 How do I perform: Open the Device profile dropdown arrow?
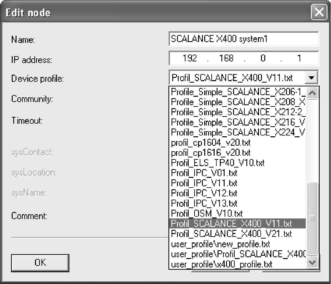point(311,78)
